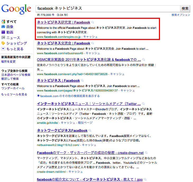Open キャッシュ link for netbusiness49 result
This screenshot has width=193, height=182.
[x=93, y=53]
